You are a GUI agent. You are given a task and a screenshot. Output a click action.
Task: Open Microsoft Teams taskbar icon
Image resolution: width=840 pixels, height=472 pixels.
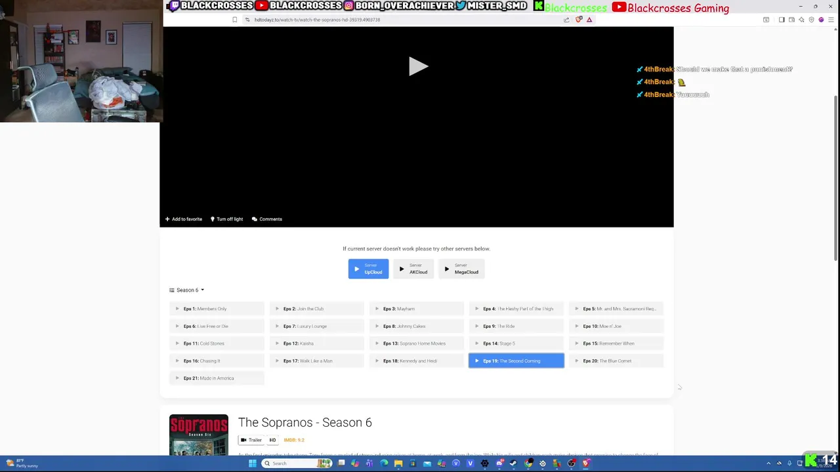click(369, 463)
